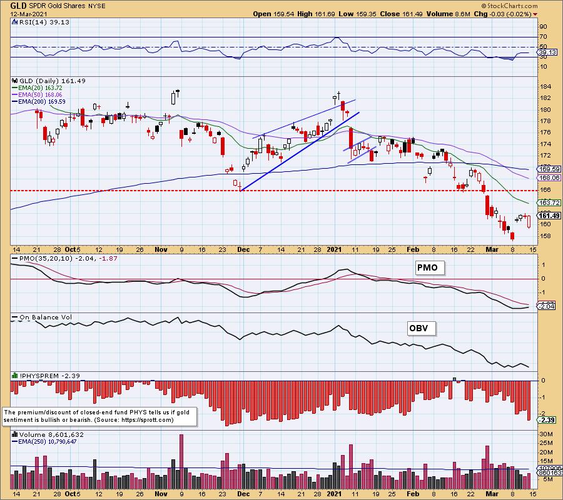Click the EMA(50) 168.06 legend text

click(40, 95)
